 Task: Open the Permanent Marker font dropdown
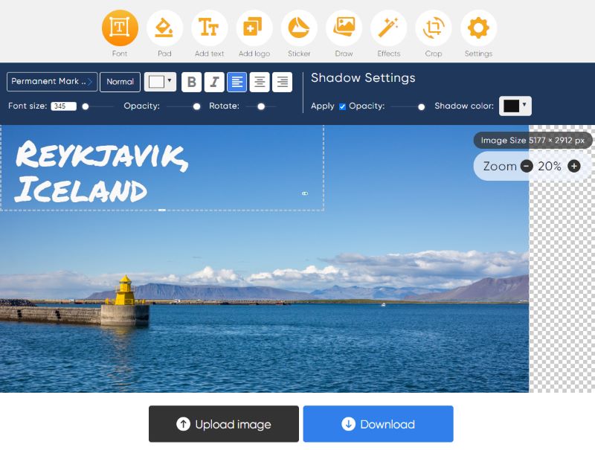coord(52,82)
